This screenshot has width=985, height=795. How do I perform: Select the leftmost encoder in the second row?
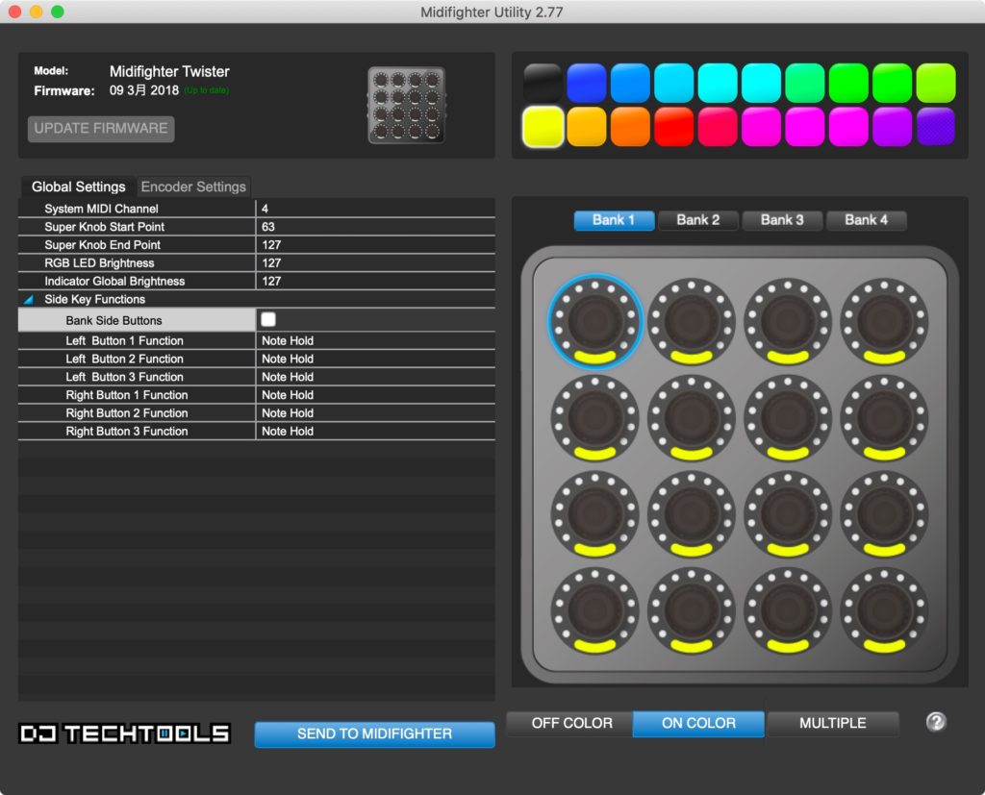point(594,417)
